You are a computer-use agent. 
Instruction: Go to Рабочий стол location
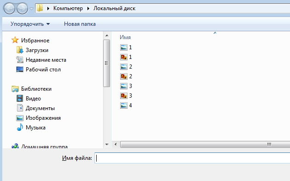coord(39,70)
